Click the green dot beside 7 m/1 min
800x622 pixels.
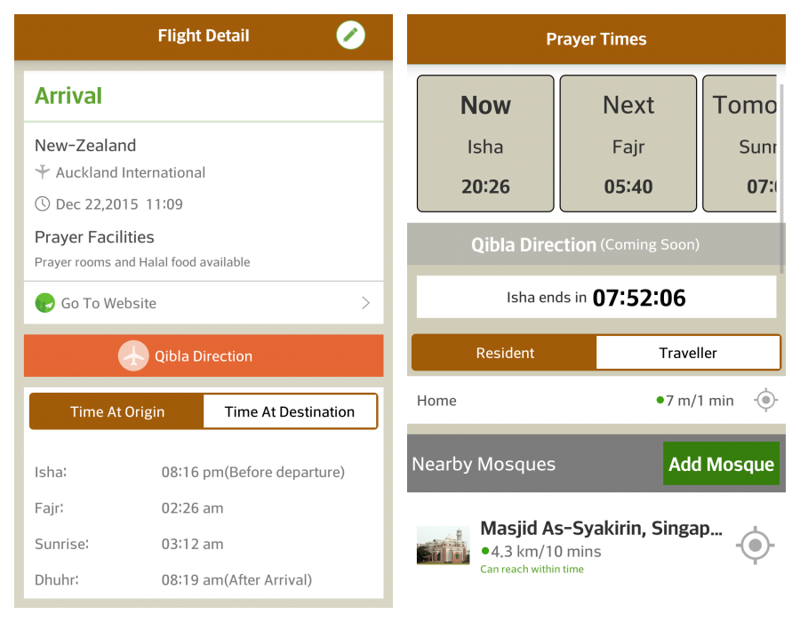[x=660, y=401]
